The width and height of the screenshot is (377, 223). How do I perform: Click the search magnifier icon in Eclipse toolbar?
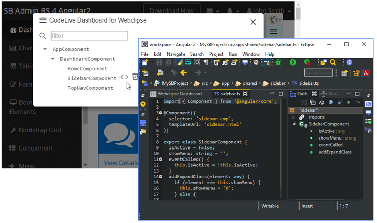coord(333,62)
